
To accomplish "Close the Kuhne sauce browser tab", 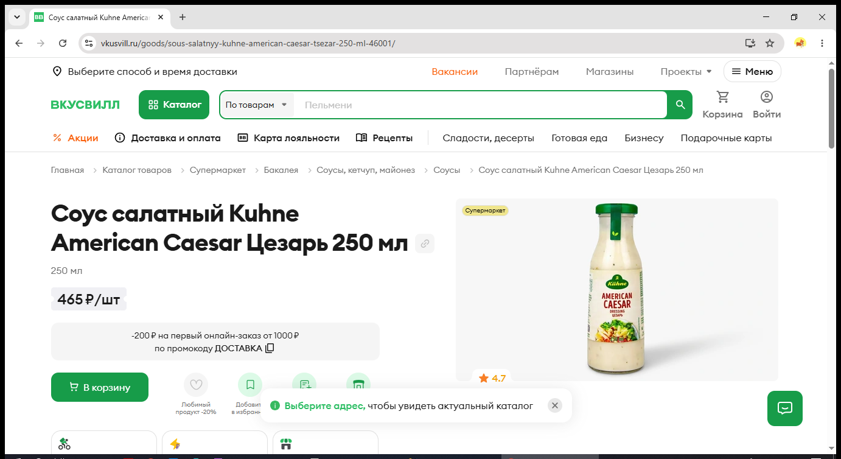I will coord(160,18).
